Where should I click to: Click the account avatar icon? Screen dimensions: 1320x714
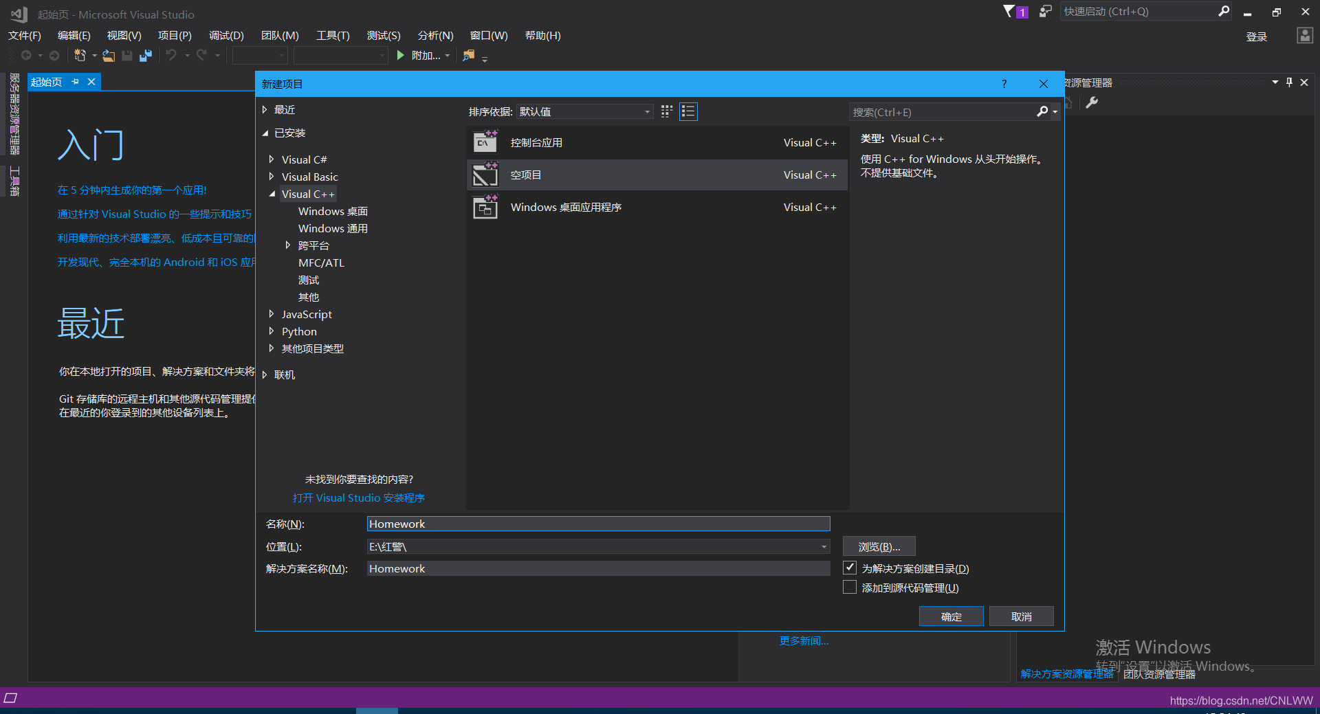(x=1305, y=36)
